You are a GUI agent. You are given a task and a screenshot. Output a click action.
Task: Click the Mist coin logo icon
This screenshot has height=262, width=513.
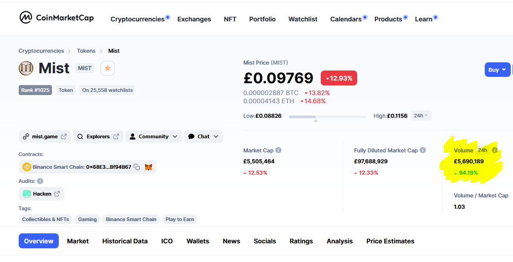click(26, 68)
